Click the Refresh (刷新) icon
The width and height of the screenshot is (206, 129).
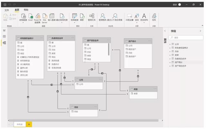tap(82, 16)
